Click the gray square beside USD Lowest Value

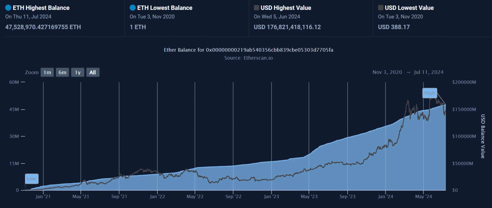pyautogui.click(x=381, y=8)
